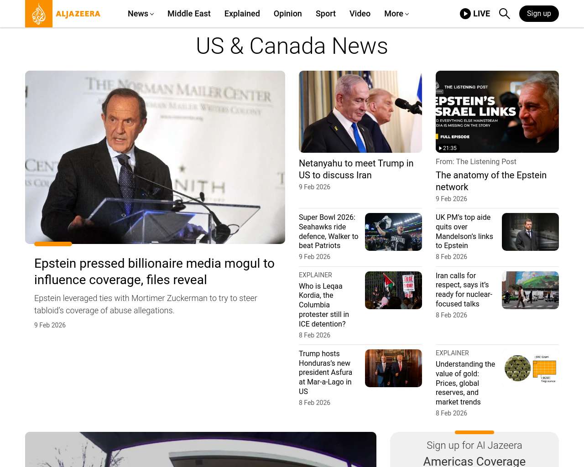Open the Video section
Viewport: 584px width, 467px height.
click(x=360, y=14)
